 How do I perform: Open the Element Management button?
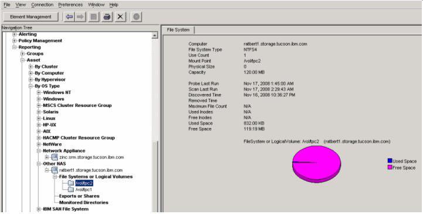tap(30, 17)
